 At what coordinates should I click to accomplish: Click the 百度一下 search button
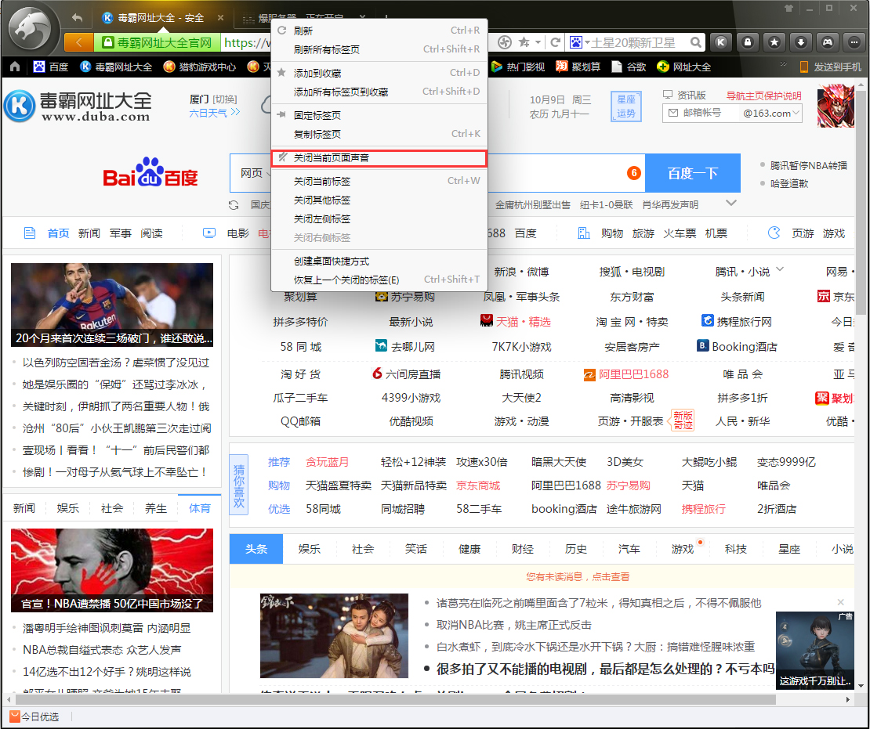693,172
